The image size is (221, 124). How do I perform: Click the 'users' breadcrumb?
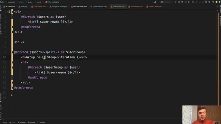(x=39, y=2)
